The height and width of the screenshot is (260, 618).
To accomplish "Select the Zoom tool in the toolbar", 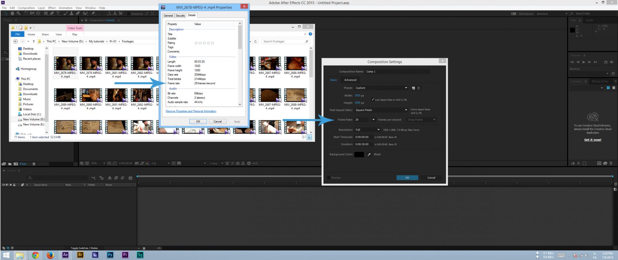I will (x=18, y=13).
